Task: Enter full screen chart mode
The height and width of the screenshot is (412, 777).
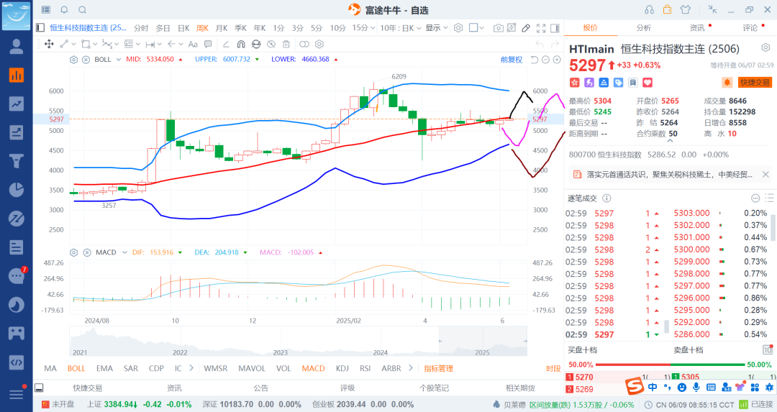Action: [x=540, y=28]
